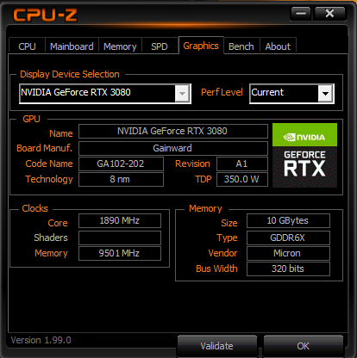This screenshot has height=358, width=357.
Task: Click the Clocks group heading
Action: tap(34, 208)
